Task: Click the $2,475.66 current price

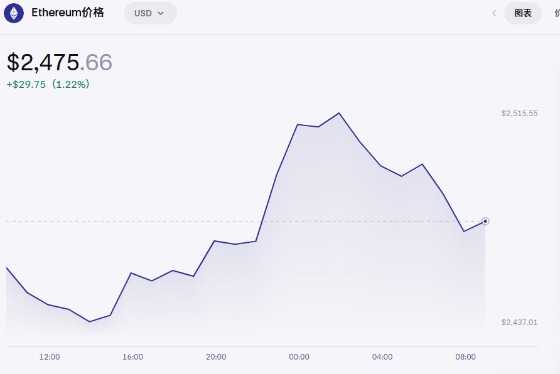Action: click(60, 62)
